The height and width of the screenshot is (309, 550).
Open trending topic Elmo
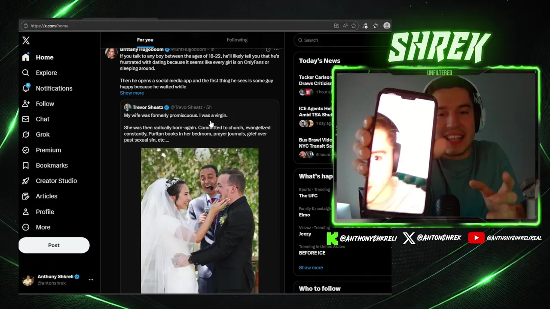tap(304, 215)
